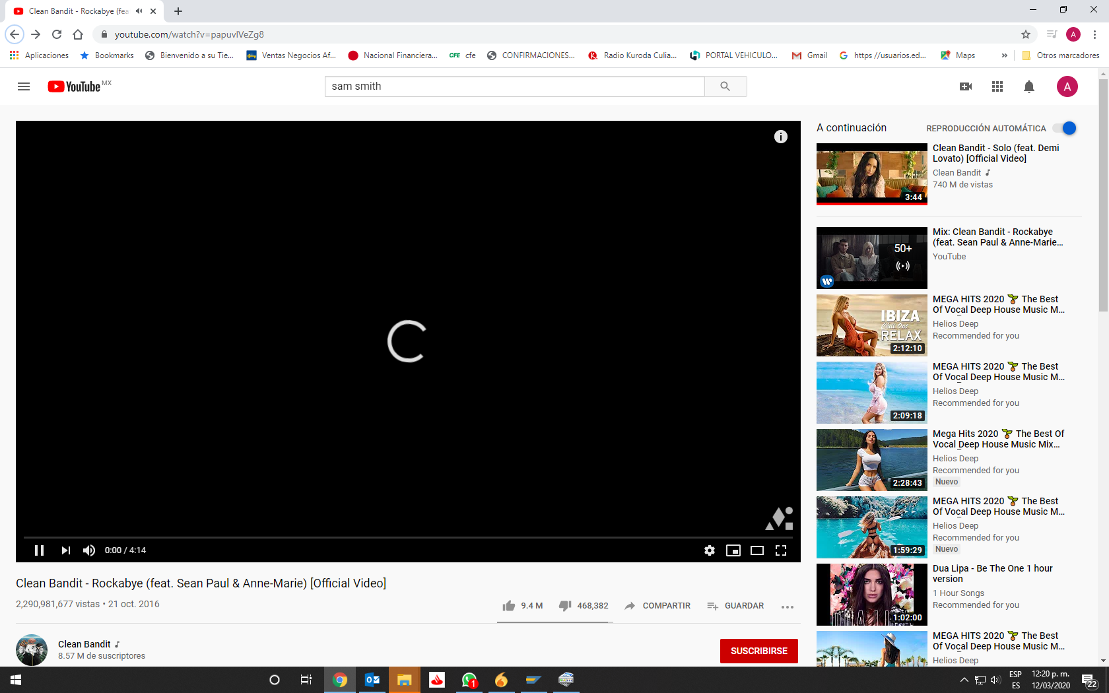Toggle the Reproducción Automática autoplay switch
Viewport: 1109px width, 693px height.
tap(1065, 128)
